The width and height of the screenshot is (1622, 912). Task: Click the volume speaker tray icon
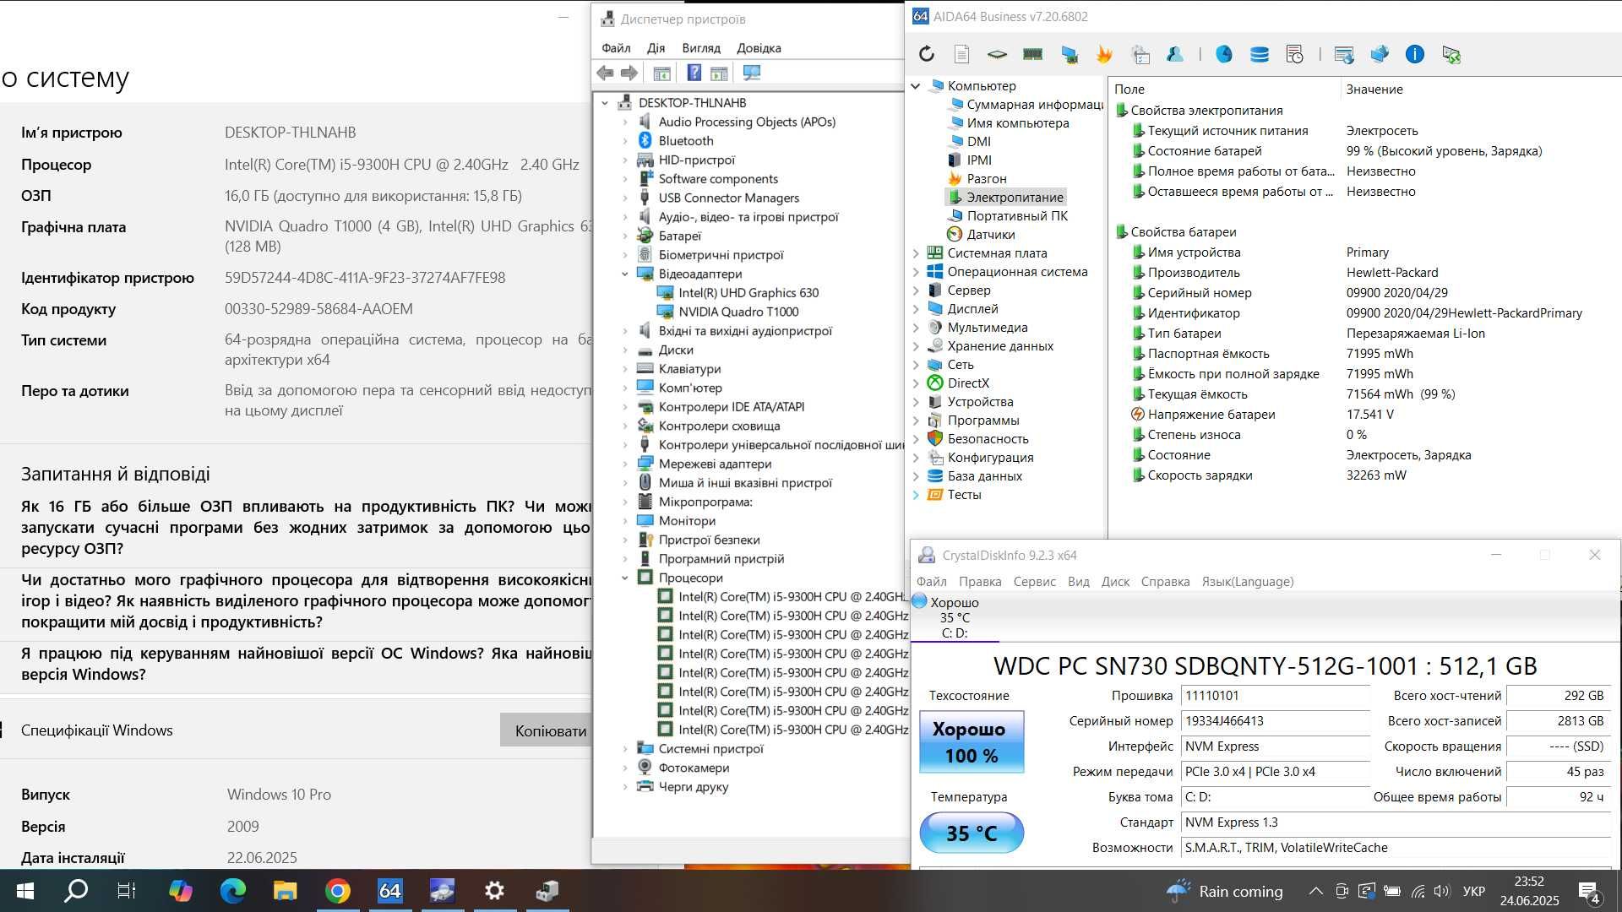pyautogui.click(x=1443, y=891)
